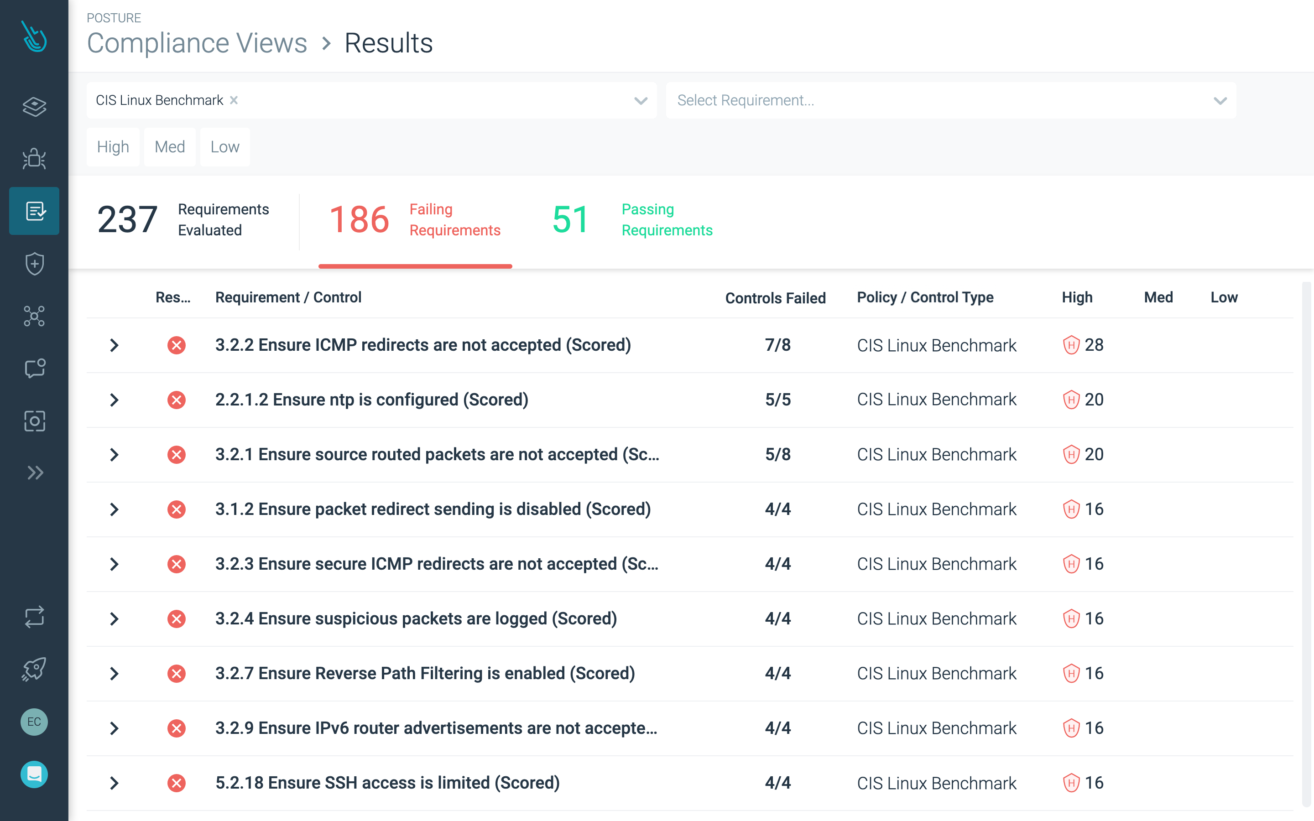
Task: Expand the double-chevron sidebar menu
Action: tap(35, 473)
